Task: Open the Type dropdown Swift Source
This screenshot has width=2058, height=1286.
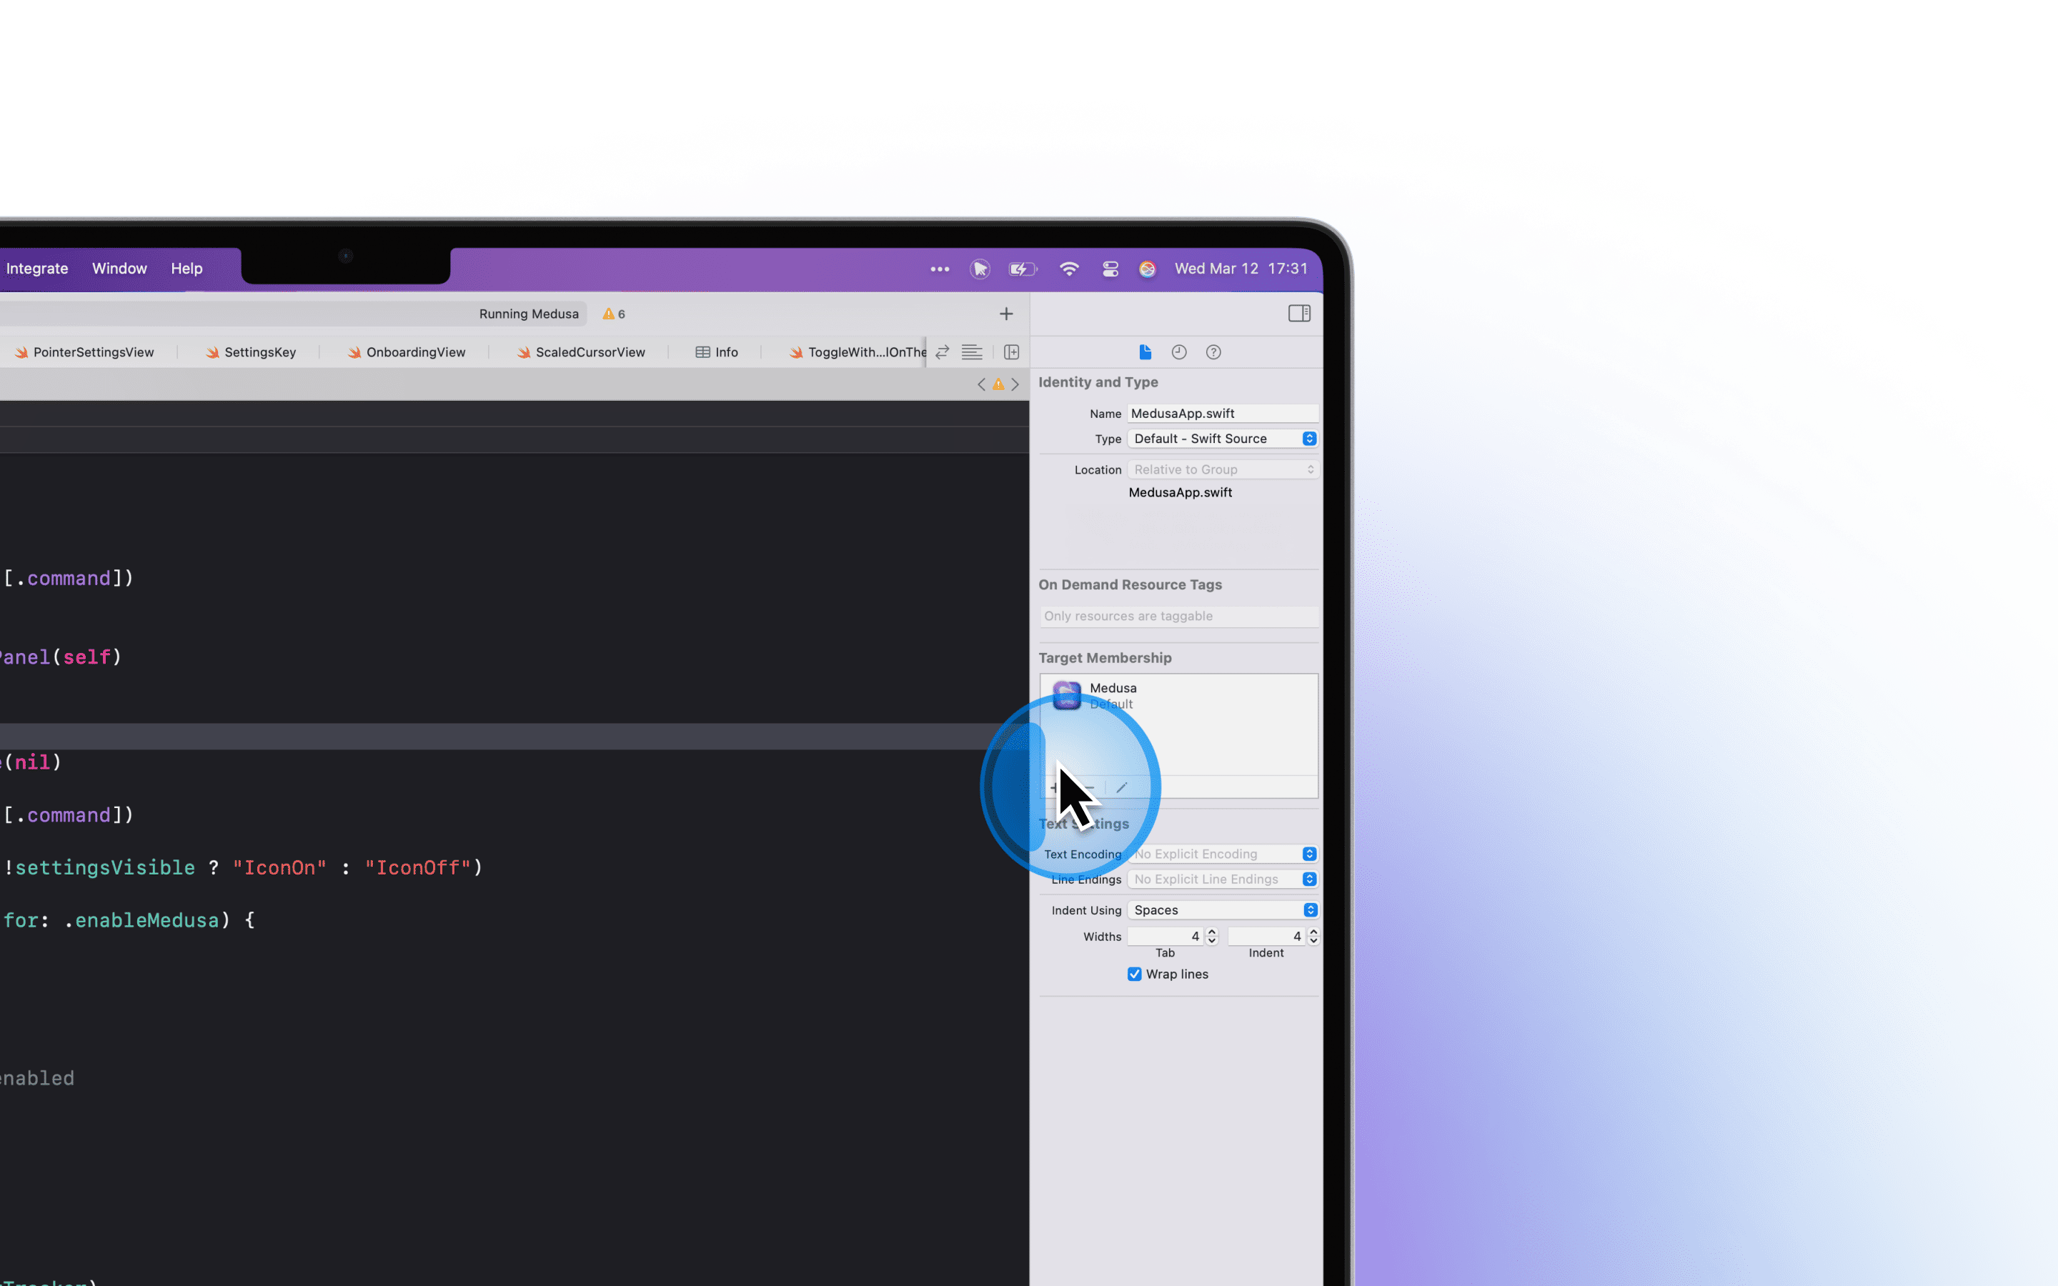Action: click(x=1223, y=439)
